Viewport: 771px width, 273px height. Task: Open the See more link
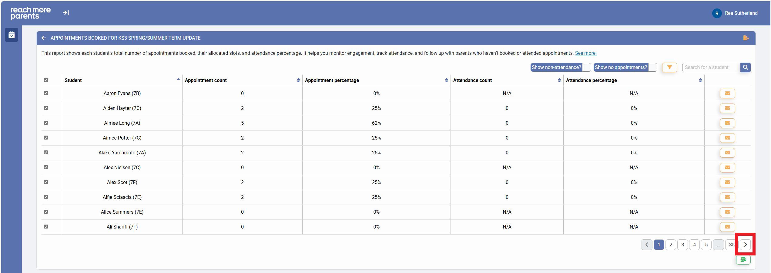(585, 53)
